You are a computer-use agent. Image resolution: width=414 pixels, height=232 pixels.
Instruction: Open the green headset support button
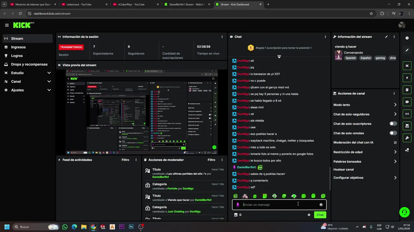404,212
